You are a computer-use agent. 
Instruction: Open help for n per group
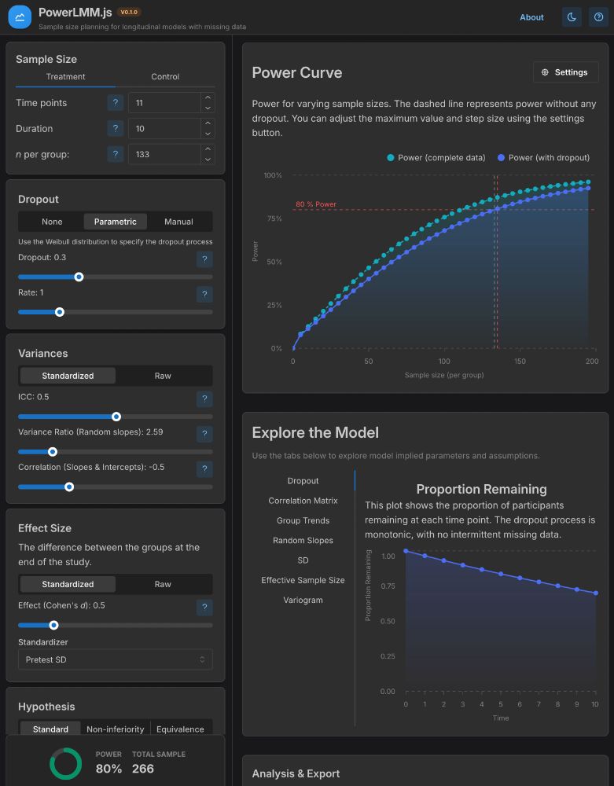(x=116, y=154)
